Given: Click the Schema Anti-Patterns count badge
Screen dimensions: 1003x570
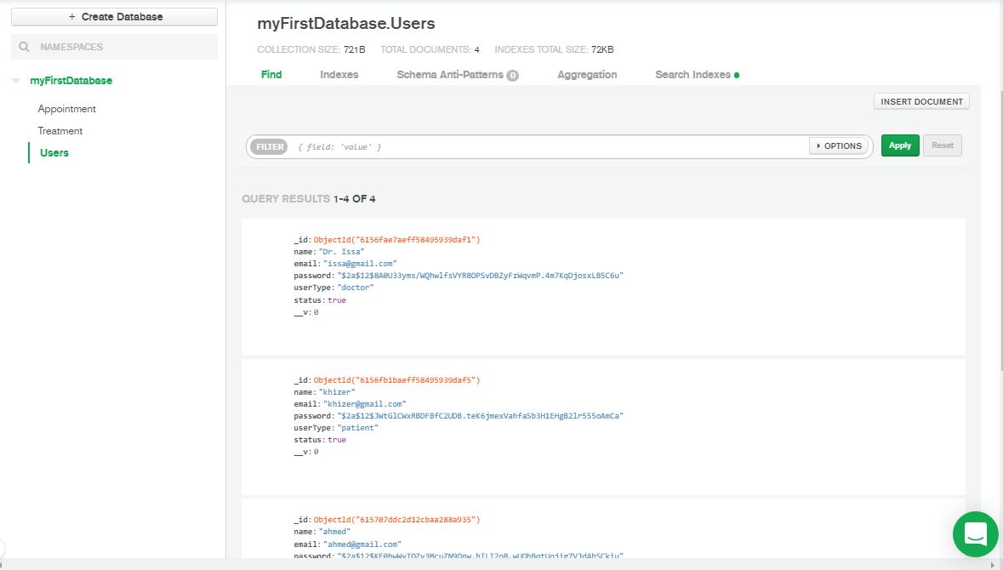Looking at the screenshot, I should pyautogui.click(x=512, y=76).
